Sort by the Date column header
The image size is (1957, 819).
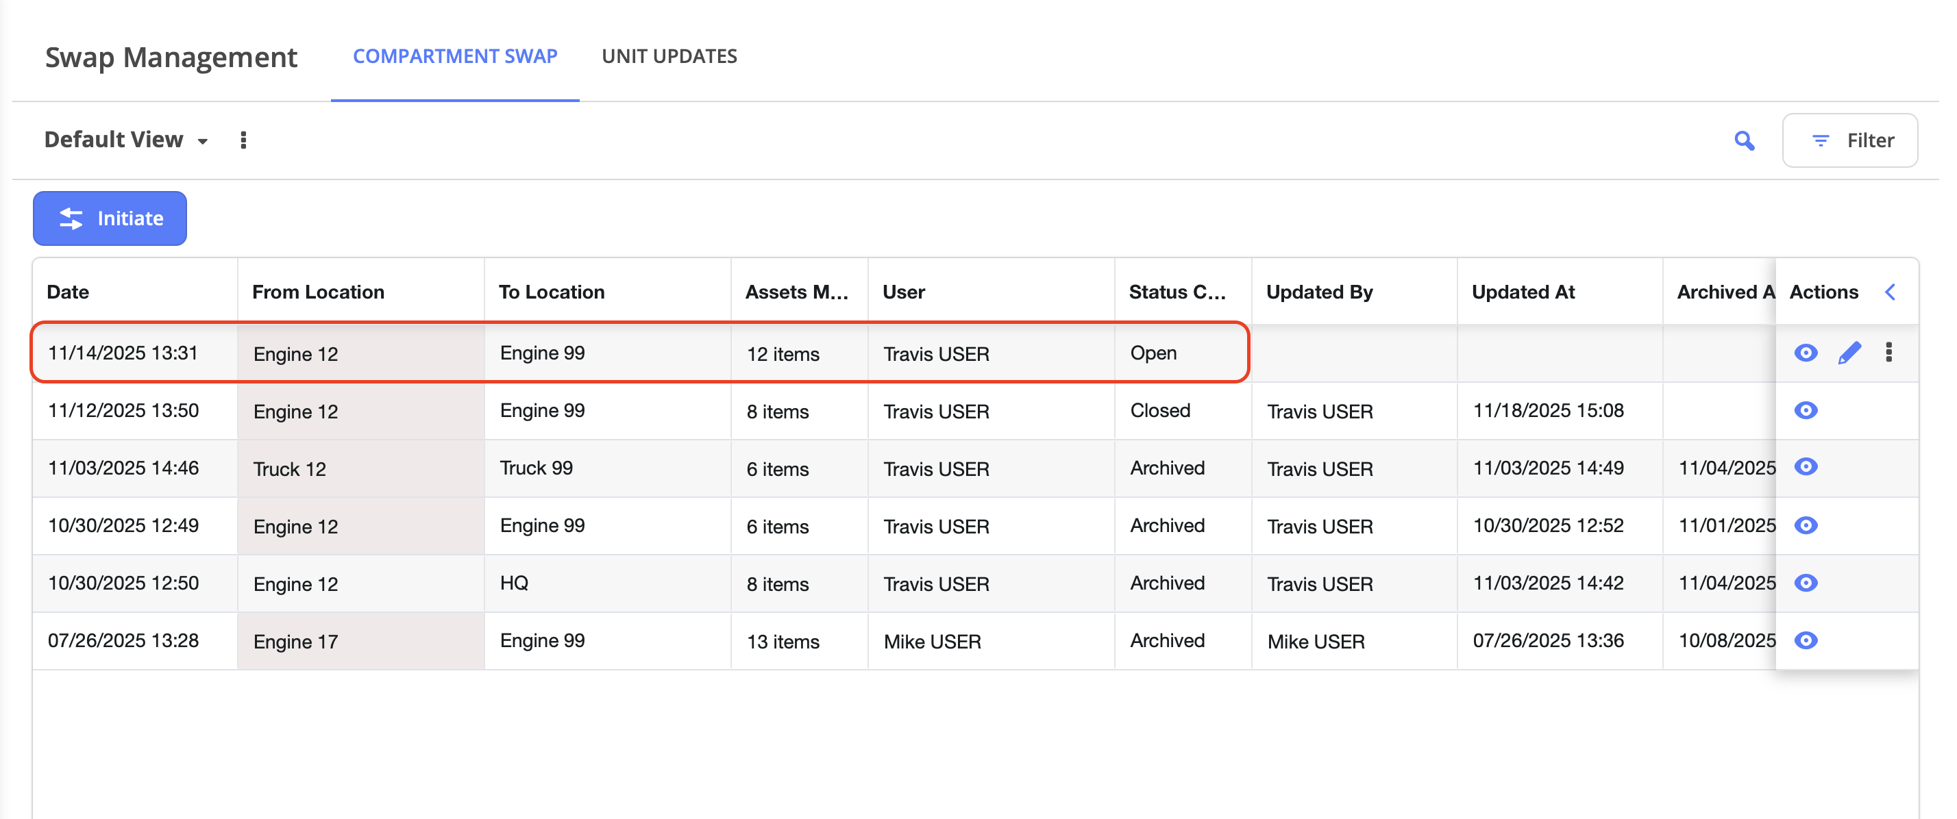tap(69, 292)
